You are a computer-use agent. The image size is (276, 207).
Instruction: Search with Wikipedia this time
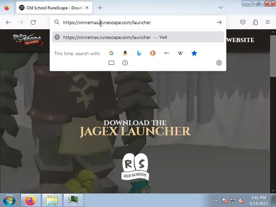point(180,53)
